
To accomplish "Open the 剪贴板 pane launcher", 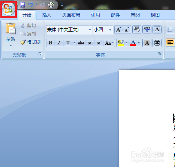I will pyautogui.click(x=40, y=54).
